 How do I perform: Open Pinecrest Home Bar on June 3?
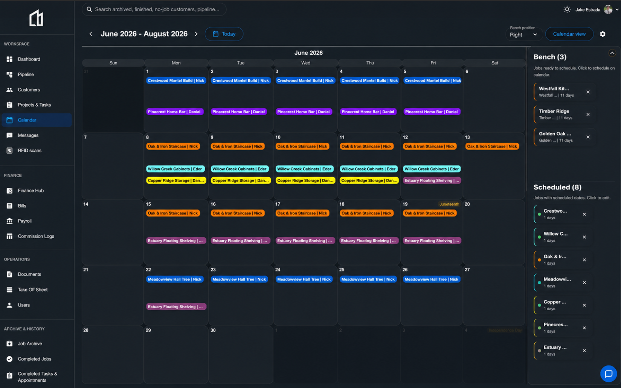(x=304, y=112)
